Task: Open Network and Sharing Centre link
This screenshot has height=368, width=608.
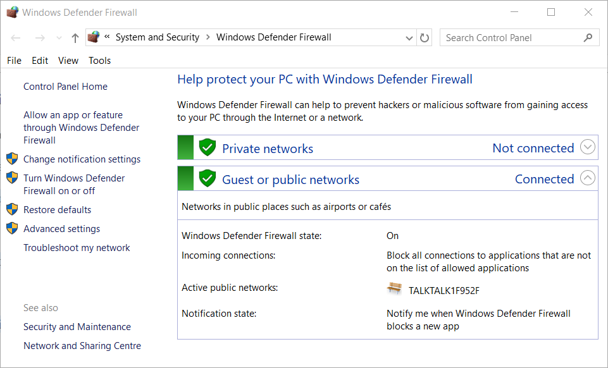Action: click(82, 346)
